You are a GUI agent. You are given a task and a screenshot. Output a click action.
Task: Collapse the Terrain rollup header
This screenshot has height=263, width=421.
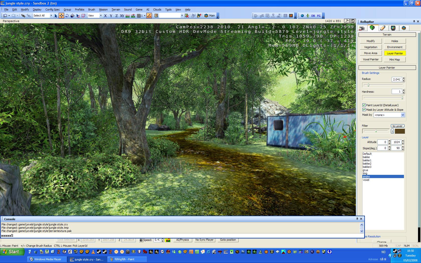pos(387,35)
